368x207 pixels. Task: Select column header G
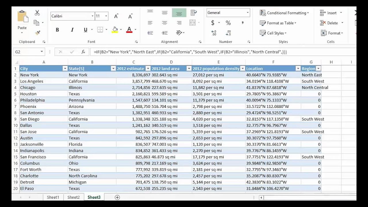point(311,62)
